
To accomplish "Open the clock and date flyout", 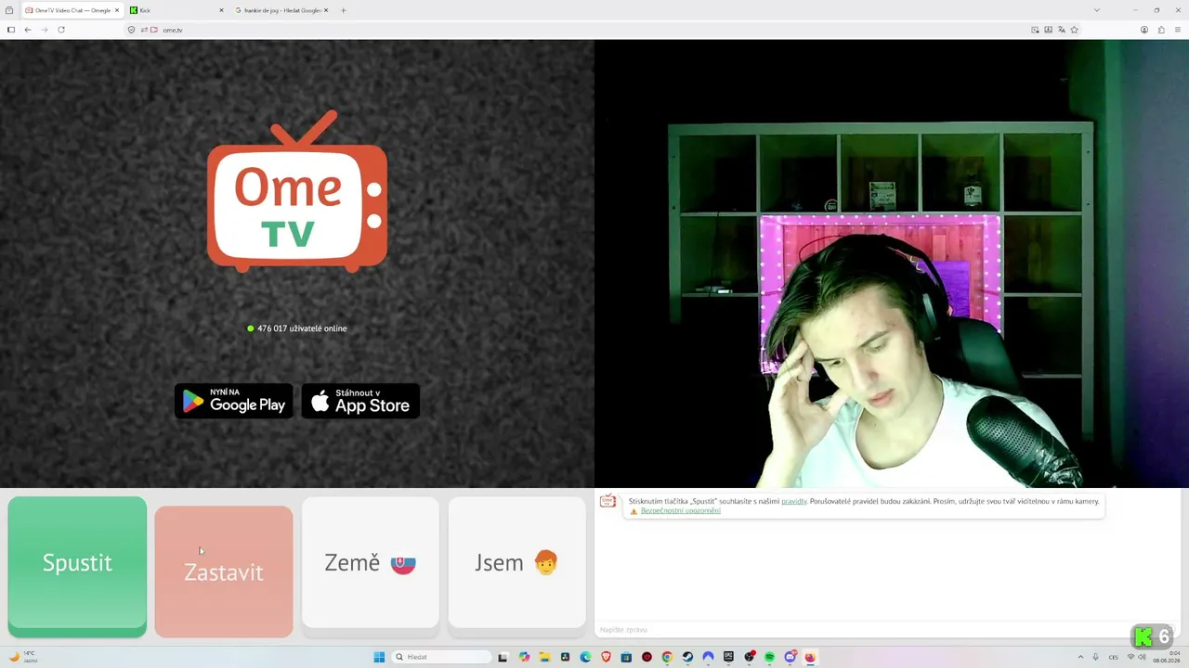I will [x=1166, y=657].
